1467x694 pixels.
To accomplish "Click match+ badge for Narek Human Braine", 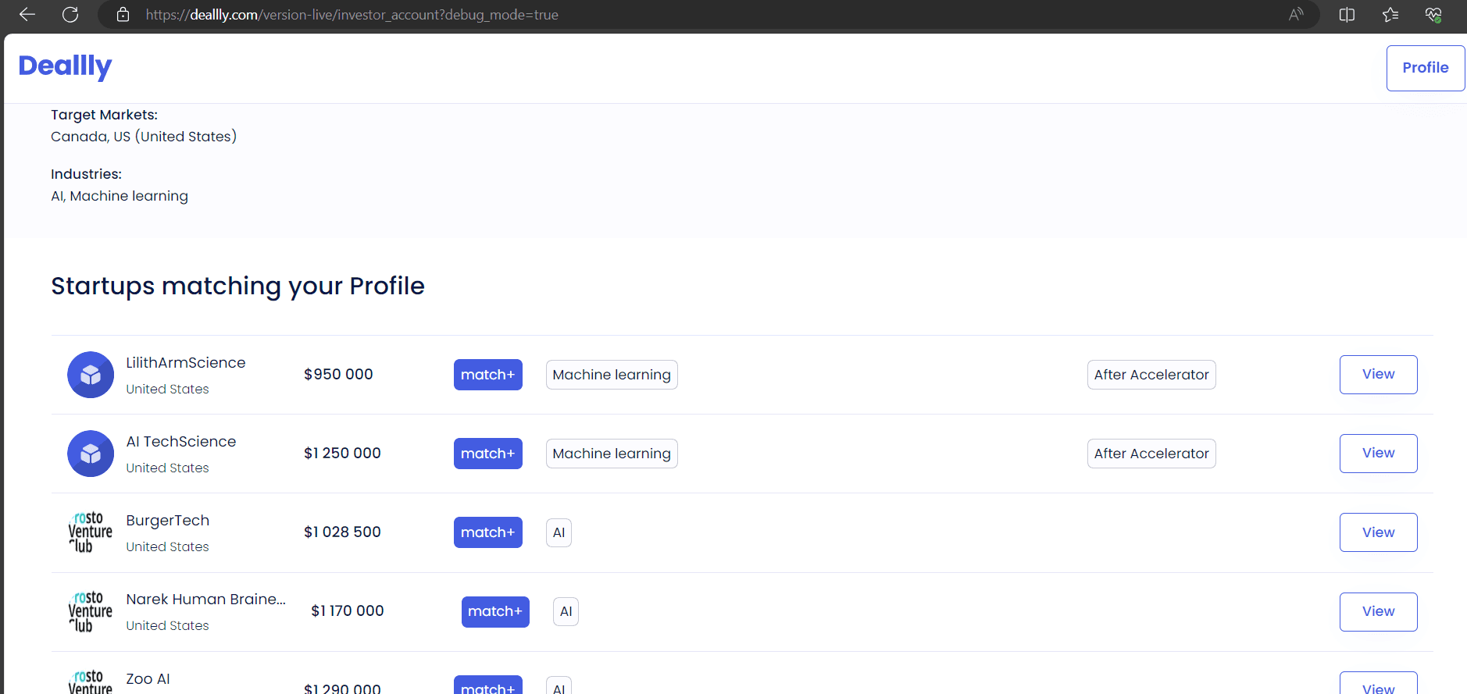I will 495,611.
